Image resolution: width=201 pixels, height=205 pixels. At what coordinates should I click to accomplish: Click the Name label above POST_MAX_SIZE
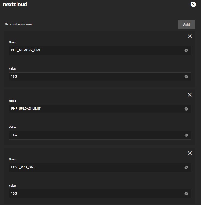[x=12, y=160]
